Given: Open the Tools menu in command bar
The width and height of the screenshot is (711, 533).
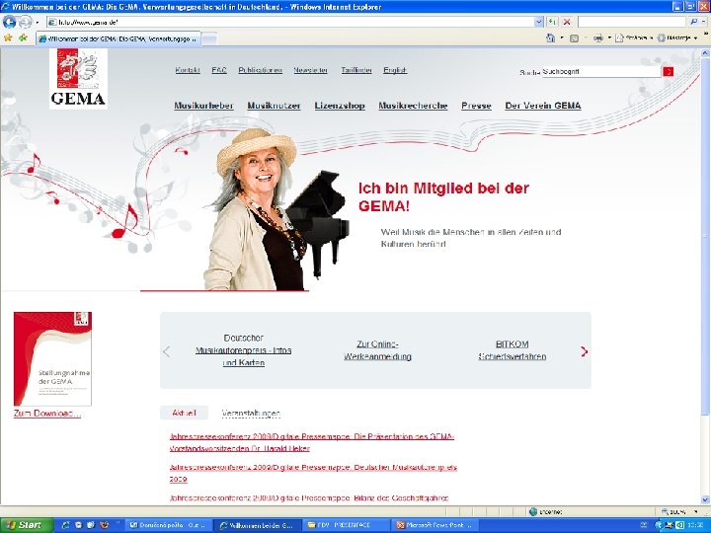Looking at the screenshot, I should pyautogui.click(x=677, y=38).
